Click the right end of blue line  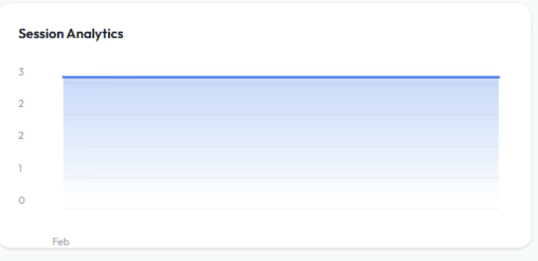pyautogui.click(x=498, y=77)
